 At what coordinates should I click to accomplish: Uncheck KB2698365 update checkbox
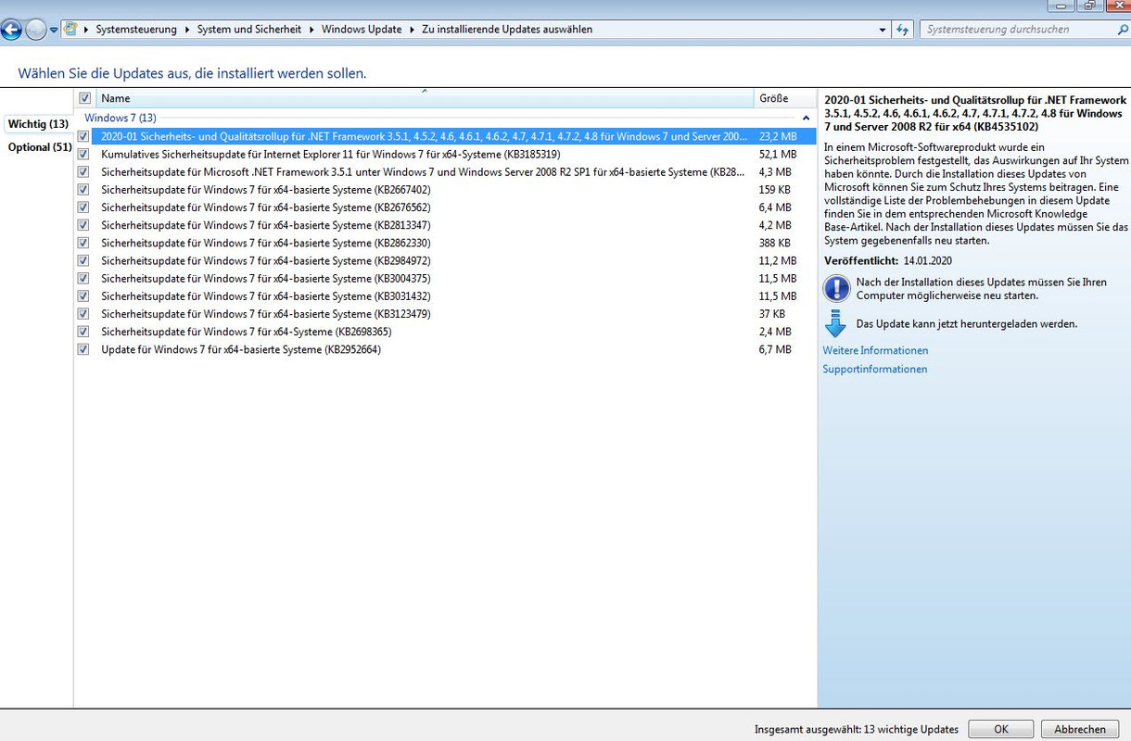pos(83,332)
